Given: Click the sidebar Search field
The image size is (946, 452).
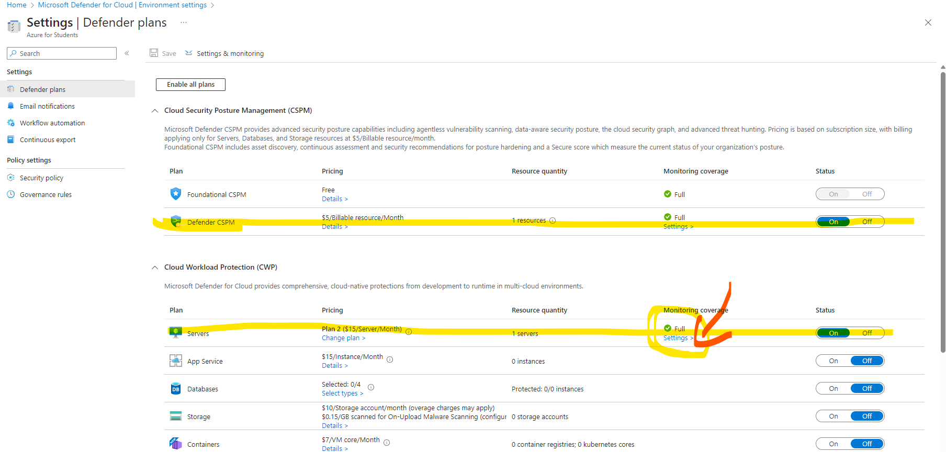Looking at the screenshot, I should [62, 53].
